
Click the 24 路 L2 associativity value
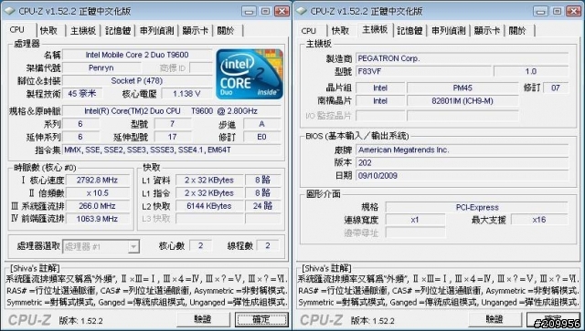[x=263, y=206]
